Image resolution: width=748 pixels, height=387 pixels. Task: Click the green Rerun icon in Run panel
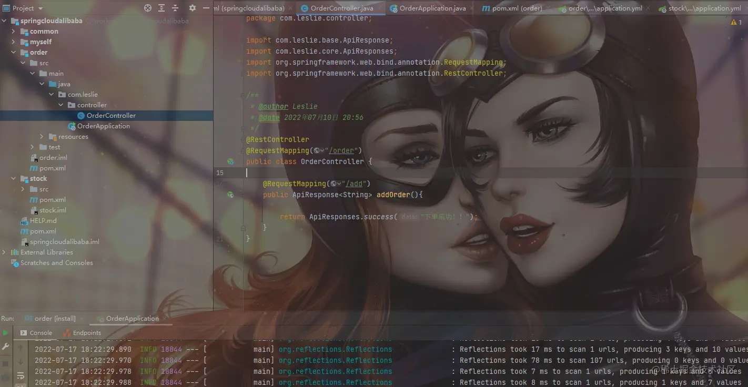click(x=5, y=333)
